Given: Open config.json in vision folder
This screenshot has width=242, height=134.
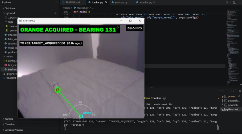Looking at the screenshot, I should pyautogui.click(x=11, y=61).
